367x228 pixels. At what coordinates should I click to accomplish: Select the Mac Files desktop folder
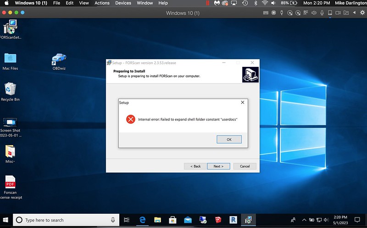pyautogui.click(x=10, y=61)
